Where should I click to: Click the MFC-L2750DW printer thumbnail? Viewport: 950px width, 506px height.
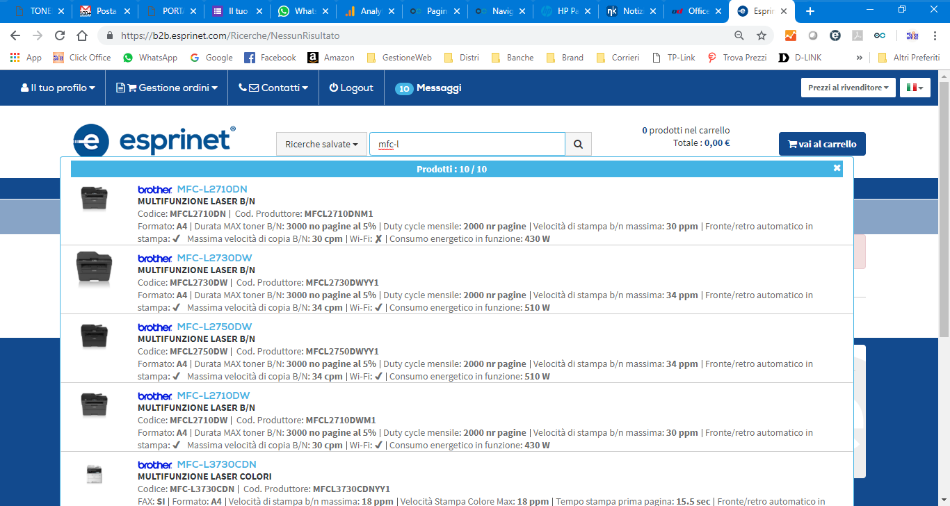click(94, 336)
